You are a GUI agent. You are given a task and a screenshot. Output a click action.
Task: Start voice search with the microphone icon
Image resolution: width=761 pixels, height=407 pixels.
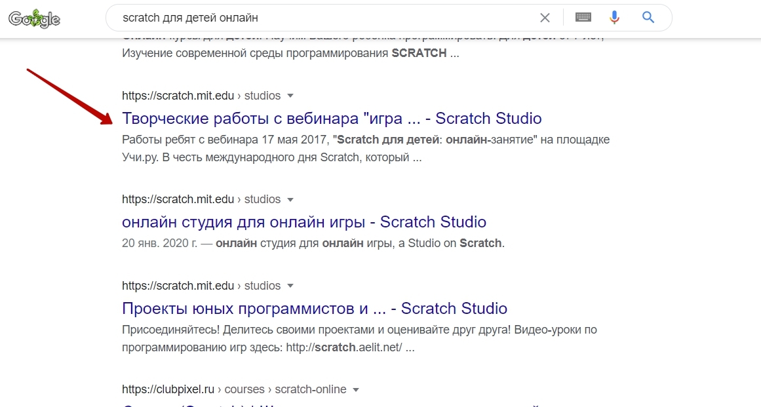coord(614,18)
